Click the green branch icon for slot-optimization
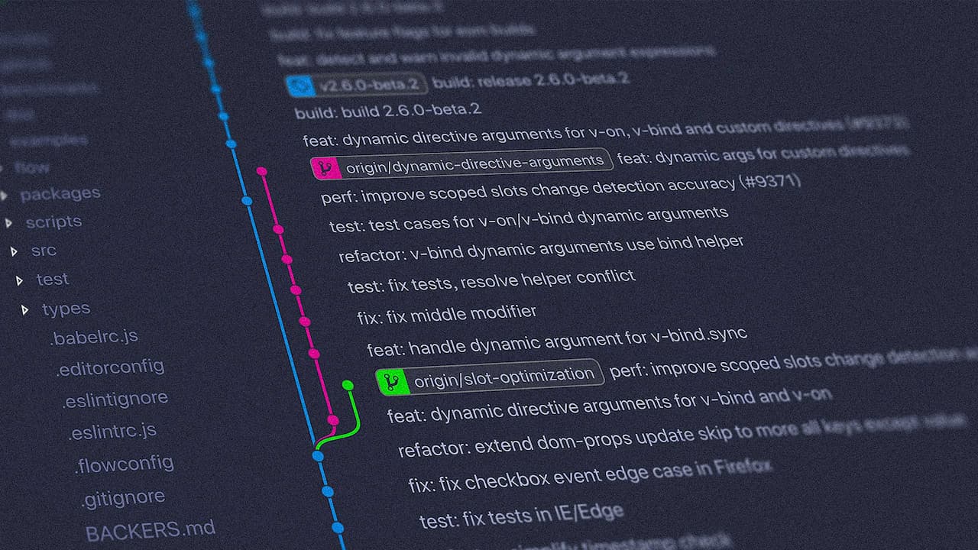978x550 pixels. point(393,381)
